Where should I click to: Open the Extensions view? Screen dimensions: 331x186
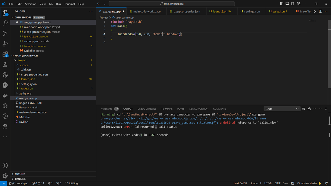coord(5,54)
